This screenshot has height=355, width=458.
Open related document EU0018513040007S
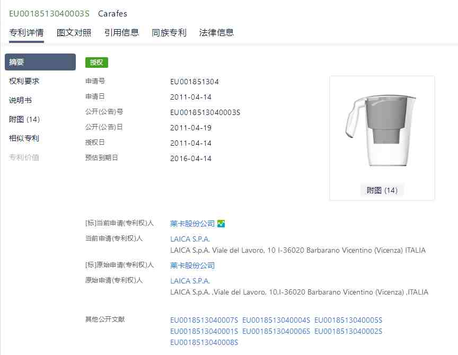[204, 320]
